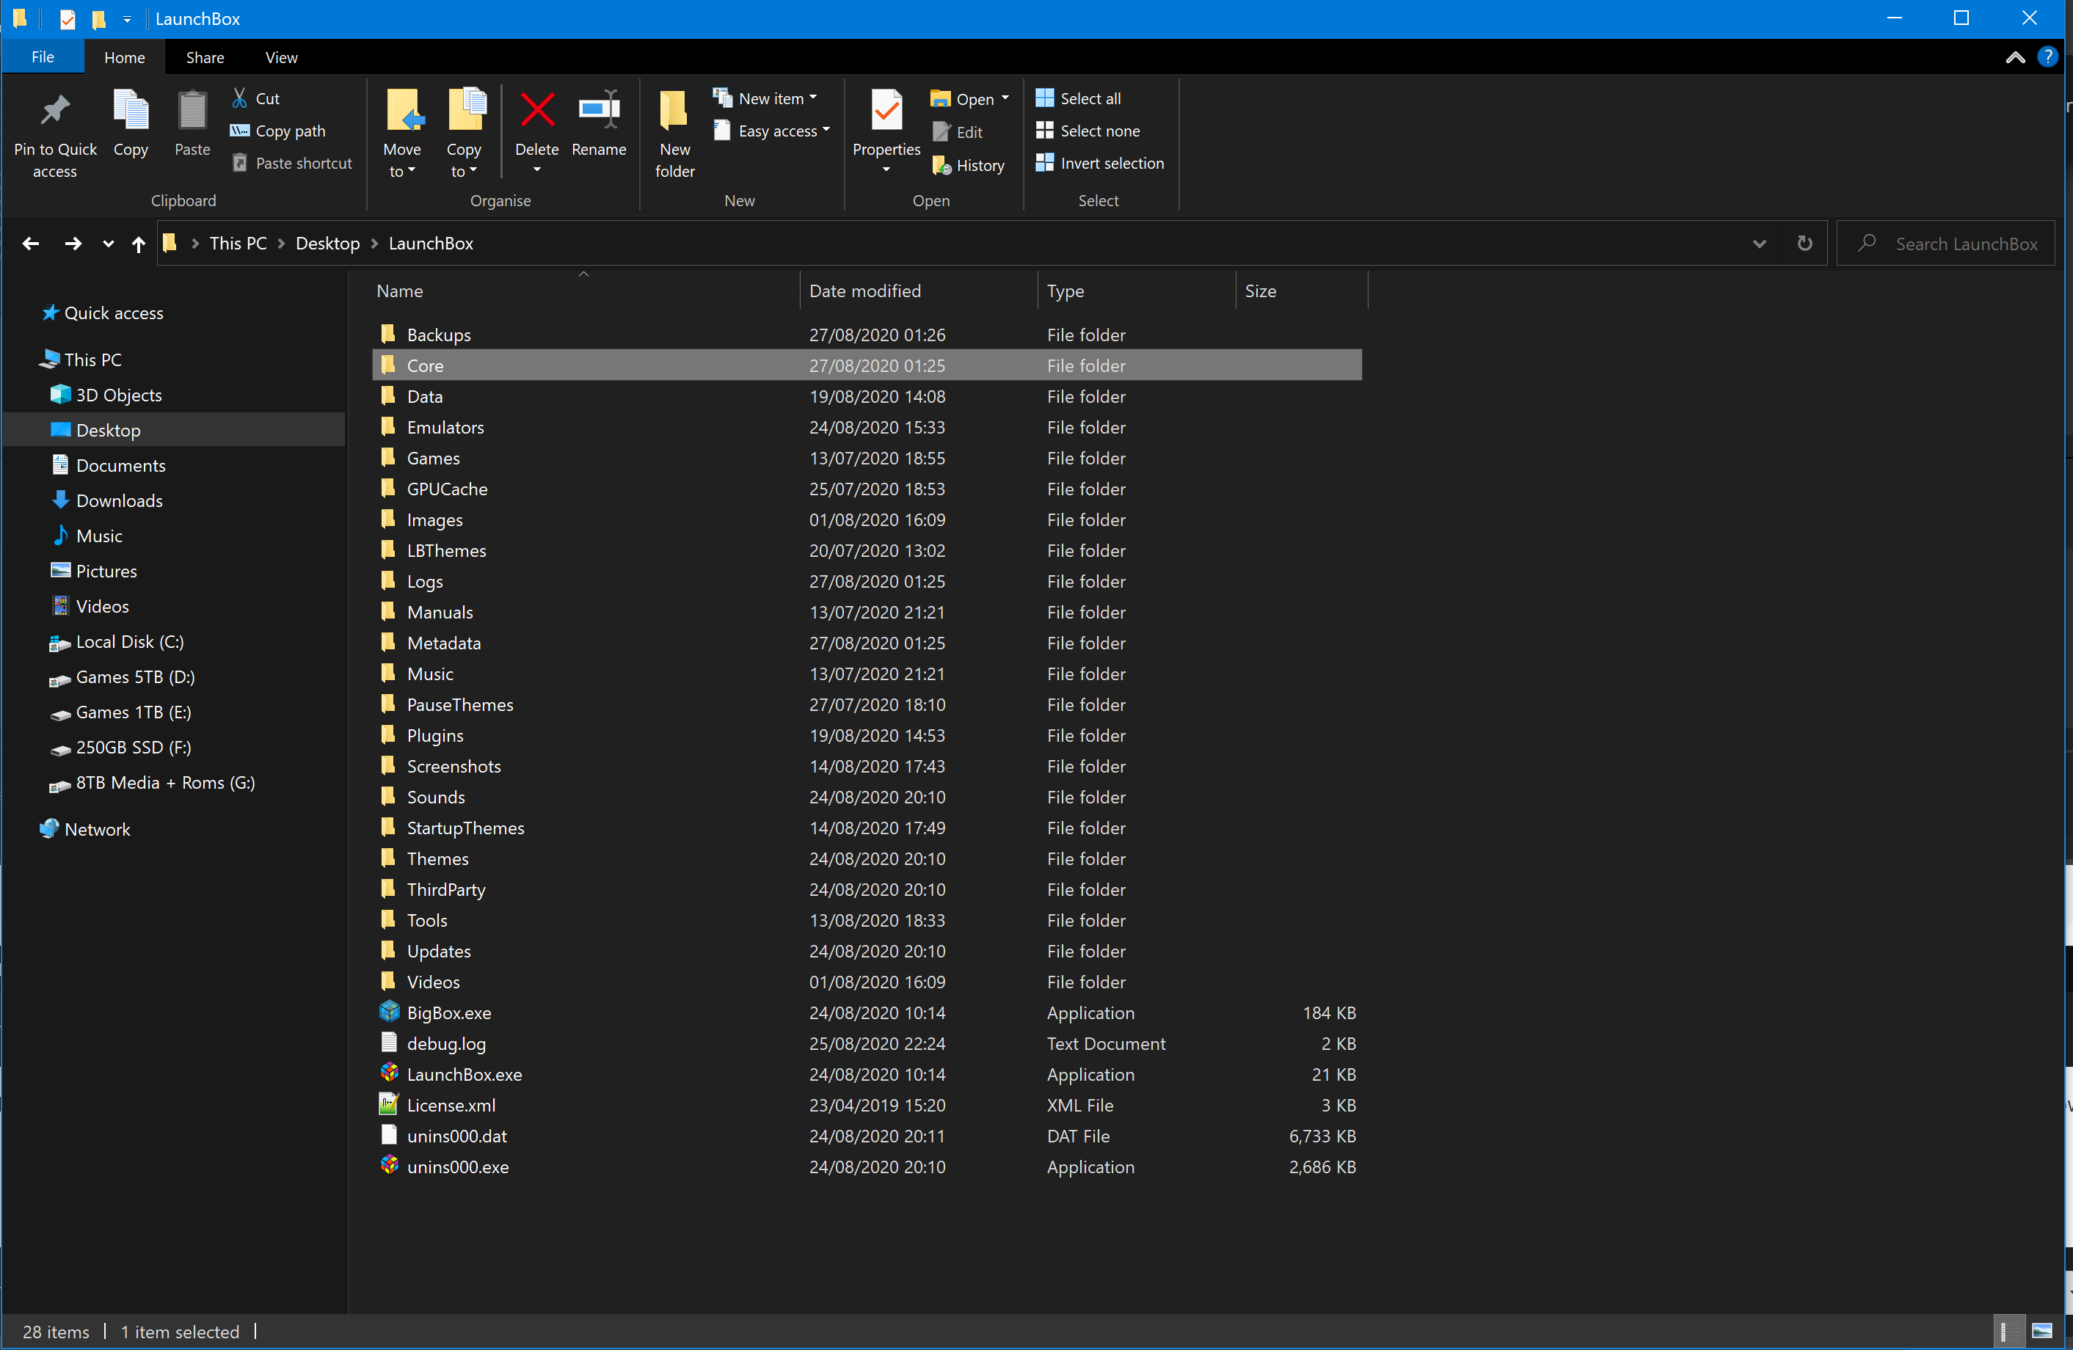
Task: Switch to the Home ribbon tab
Action: pyautogui.click(x=125, y=57)
